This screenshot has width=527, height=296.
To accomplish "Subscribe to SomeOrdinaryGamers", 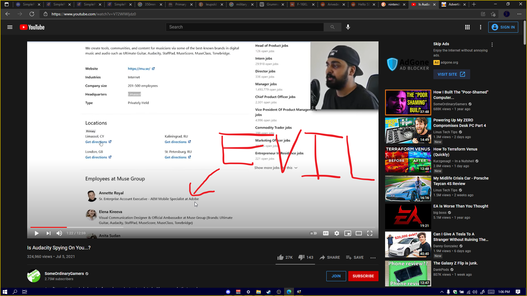I will tap(363, 276).
